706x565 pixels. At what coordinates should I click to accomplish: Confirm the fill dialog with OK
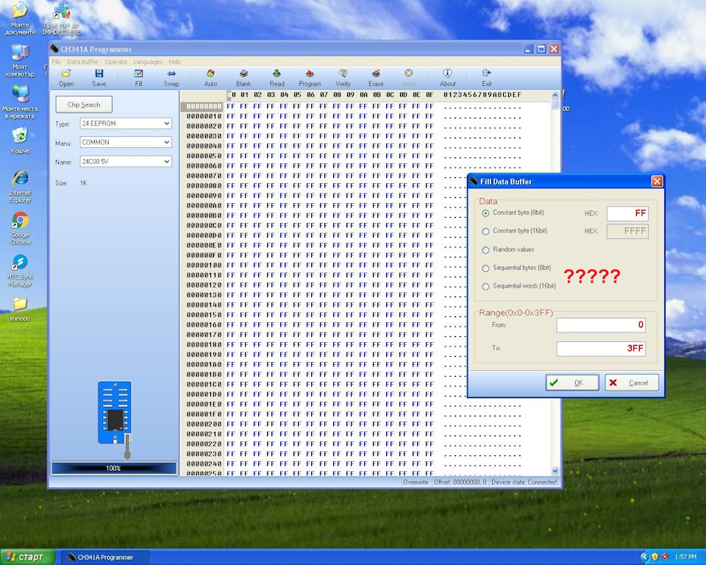(x=571, y=383)
